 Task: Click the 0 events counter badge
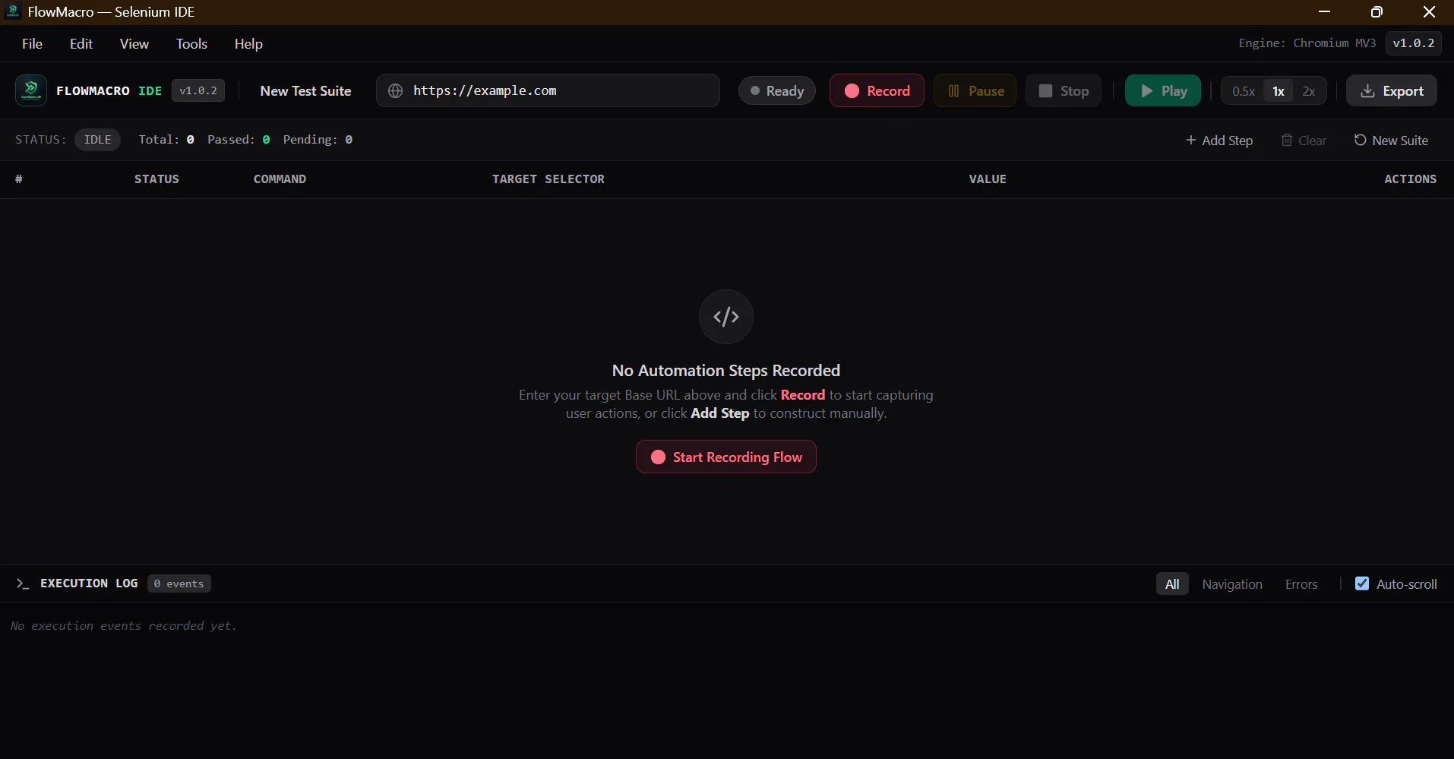coord(179,583)
